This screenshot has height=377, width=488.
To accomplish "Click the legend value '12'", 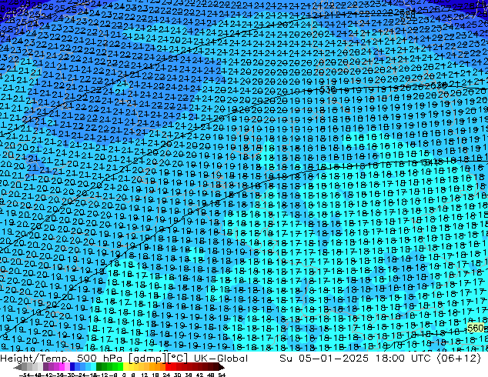I will (145, 375).
